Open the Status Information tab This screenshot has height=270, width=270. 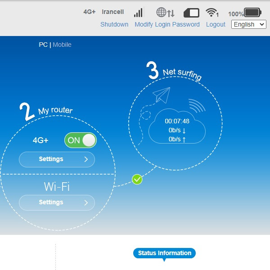click(164, 253)
